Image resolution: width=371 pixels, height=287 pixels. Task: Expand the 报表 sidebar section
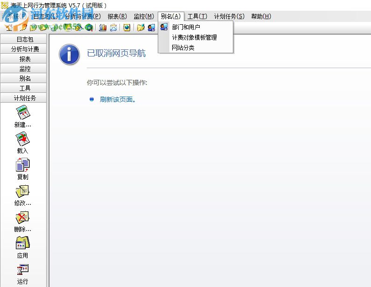coord(23,59)
